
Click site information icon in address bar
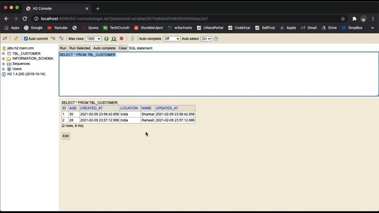pos(36,18)
